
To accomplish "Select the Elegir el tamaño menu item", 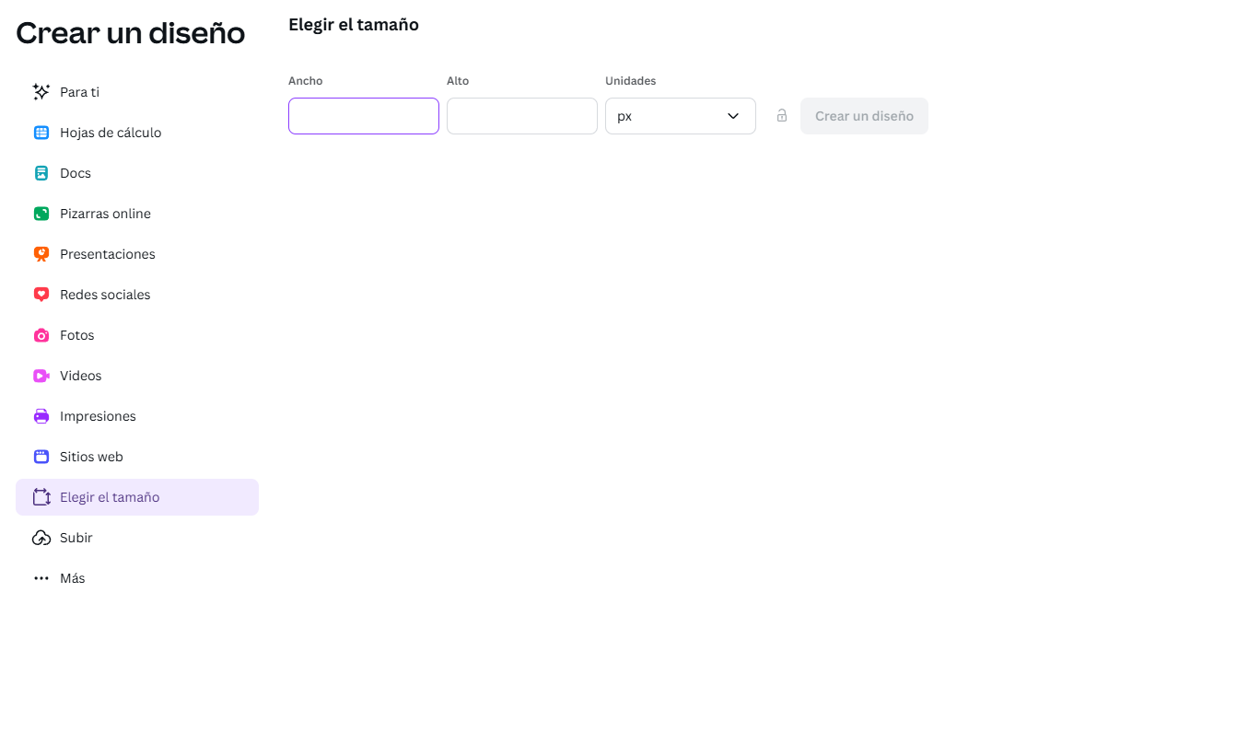I will click(137, 497).
